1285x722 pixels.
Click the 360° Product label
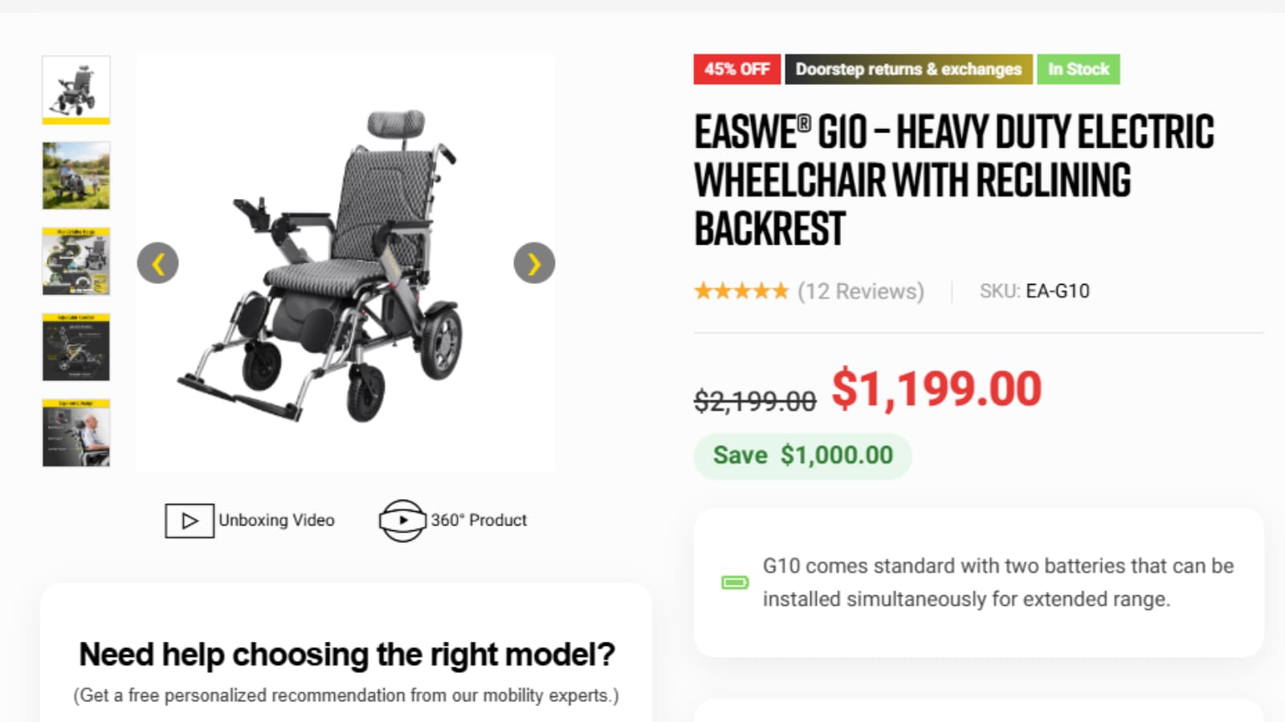tap(479, 520)
